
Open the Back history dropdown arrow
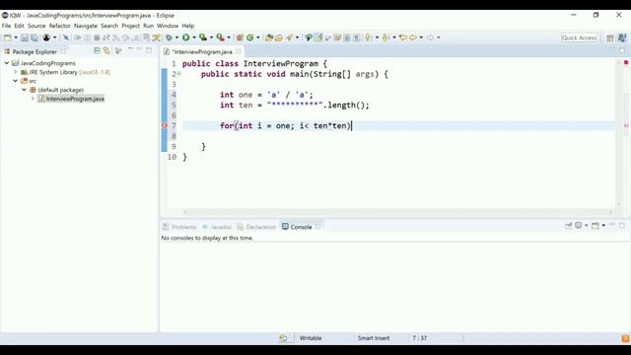coord(421,37)
